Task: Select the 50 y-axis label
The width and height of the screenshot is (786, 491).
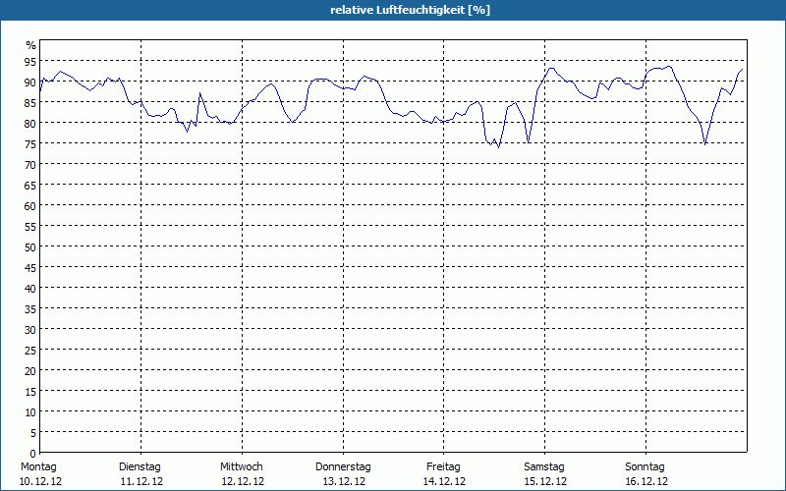Action: pos(30,247)
